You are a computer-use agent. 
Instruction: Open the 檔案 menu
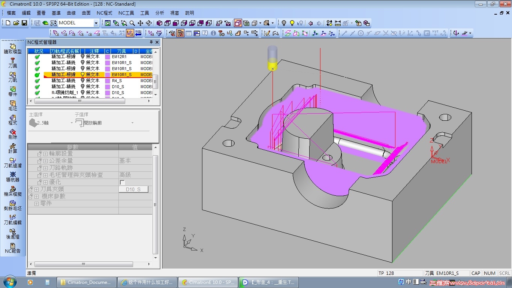(11, 13)
